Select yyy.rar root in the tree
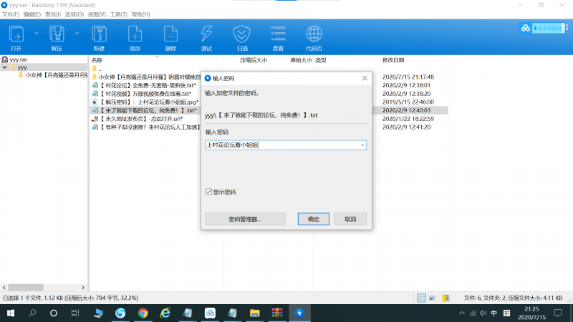Viewport: 573px width, 322px height. coord(19,59)
